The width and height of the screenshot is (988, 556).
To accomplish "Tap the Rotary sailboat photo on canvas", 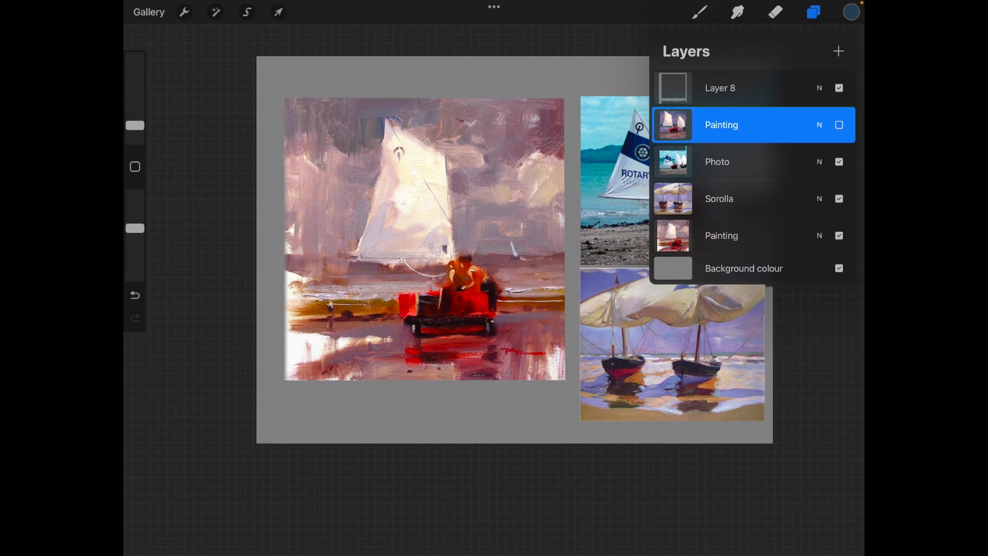I will [614, 180].
